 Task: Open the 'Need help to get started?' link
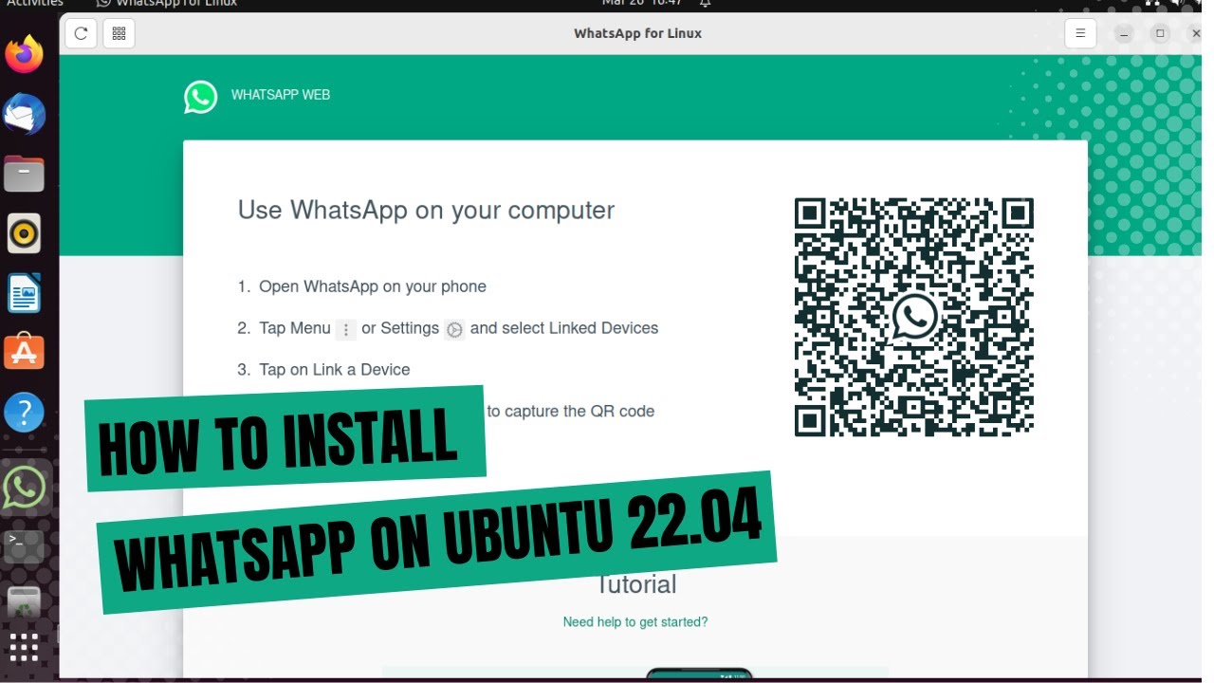coord(635,622)
